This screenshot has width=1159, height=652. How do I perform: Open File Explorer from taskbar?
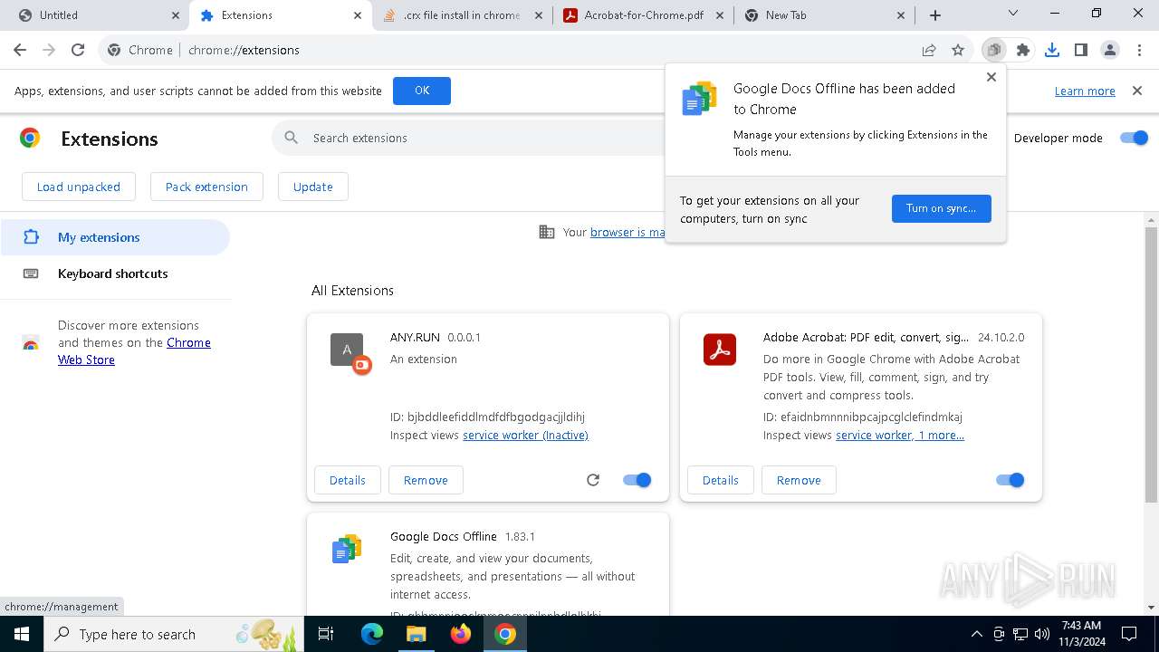pos(416,634)
